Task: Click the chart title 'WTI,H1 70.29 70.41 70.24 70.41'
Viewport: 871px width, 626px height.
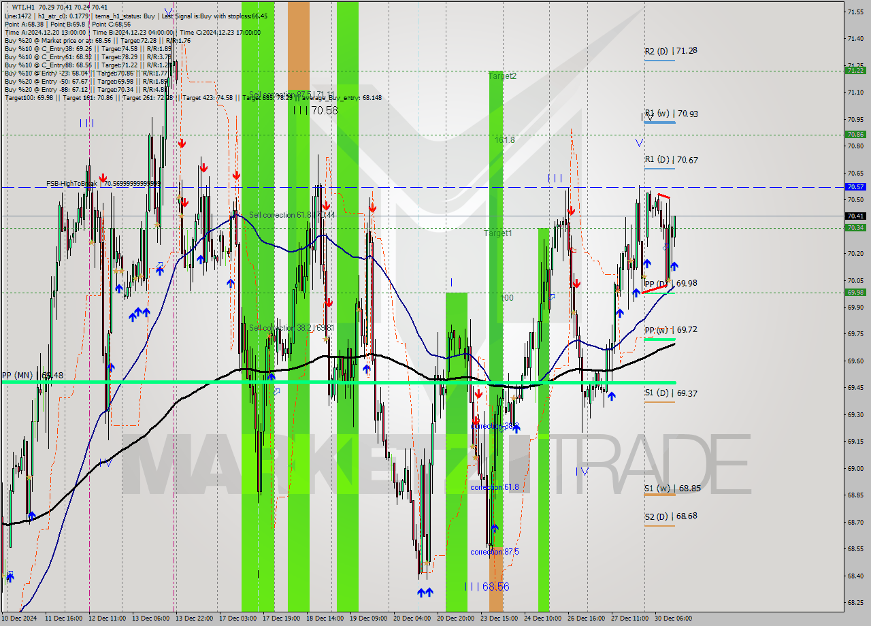Action: [60, 7]
